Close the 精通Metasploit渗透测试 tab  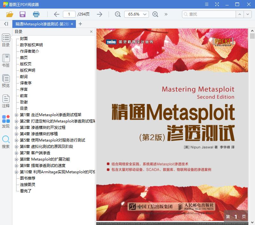72,24
